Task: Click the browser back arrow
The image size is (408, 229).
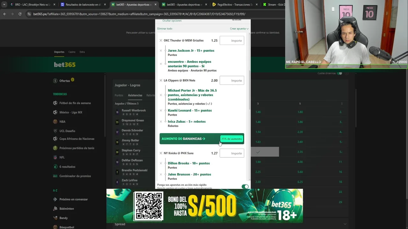Action: 4,14
